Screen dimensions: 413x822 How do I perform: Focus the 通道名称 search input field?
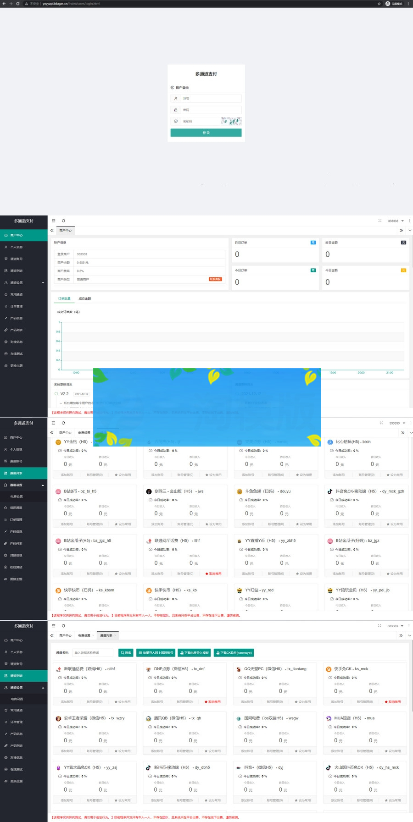click(x=93, y=652)
